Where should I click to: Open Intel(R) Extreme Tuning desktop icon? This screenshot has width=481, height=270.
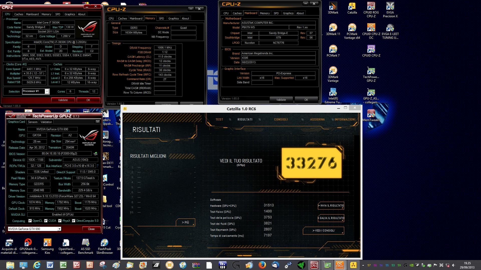(x=333, y=96)
